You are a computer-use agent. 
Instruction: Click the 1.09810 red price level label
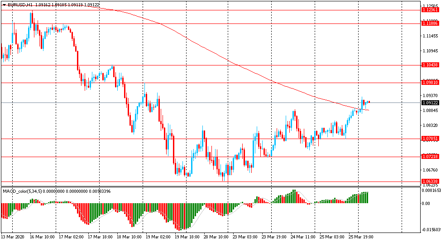(430, 83)
